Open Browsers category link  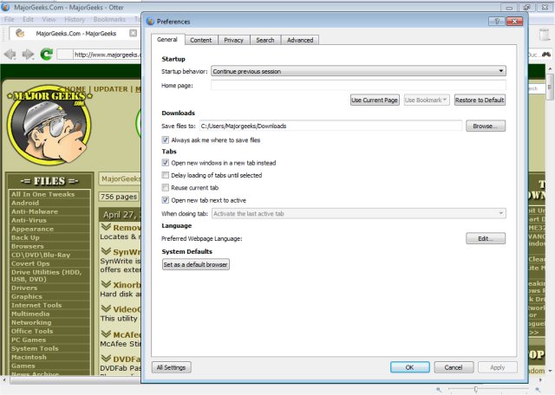click(x=27, y=246)
